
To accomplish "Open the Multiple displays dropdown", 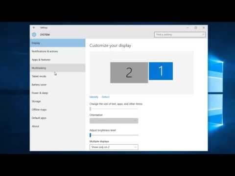I will [114, 147].
